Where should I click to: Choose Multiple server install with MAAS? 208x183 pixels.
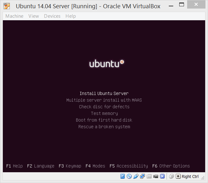104,100
